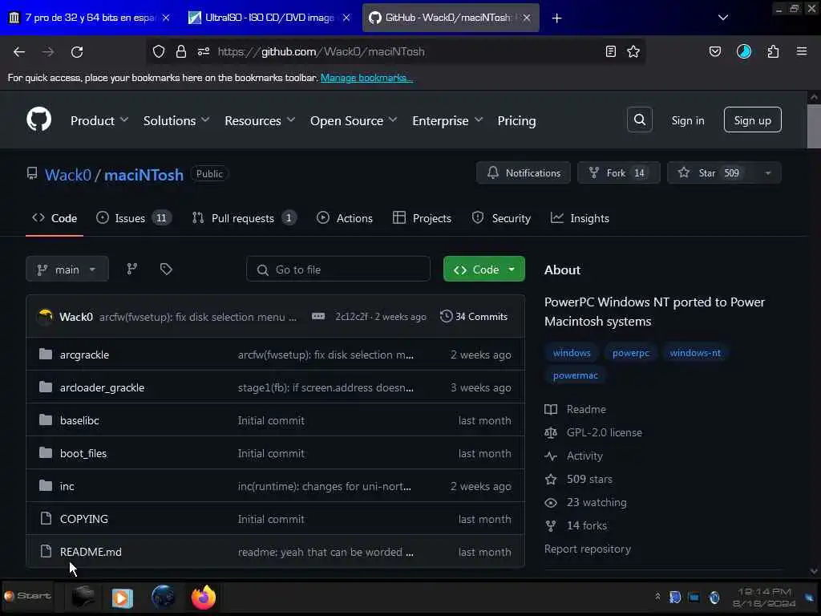
Task: Switch to the Actions tab
Action: point(345,218)
